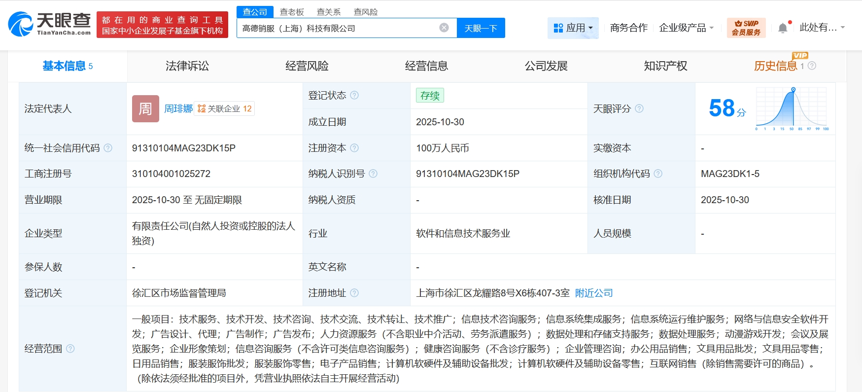The height and width of the screenshot is (392, 862).
Task: Click the SVIP member service badge
Action: point(746,28)
